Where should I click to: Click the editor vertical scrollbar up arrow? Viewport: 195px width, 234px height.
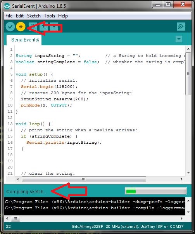(188, 49)
